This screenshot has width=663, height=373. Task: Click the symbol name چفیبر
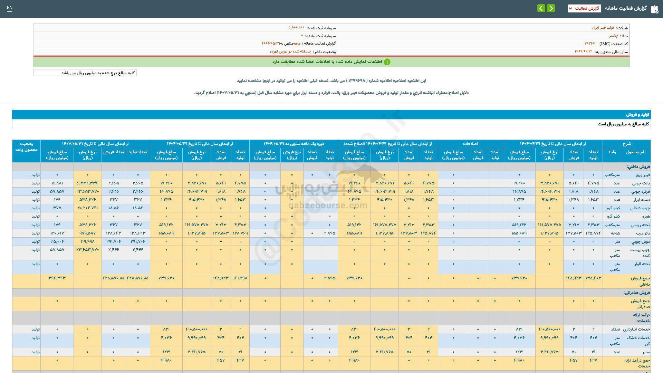point(613,36)
